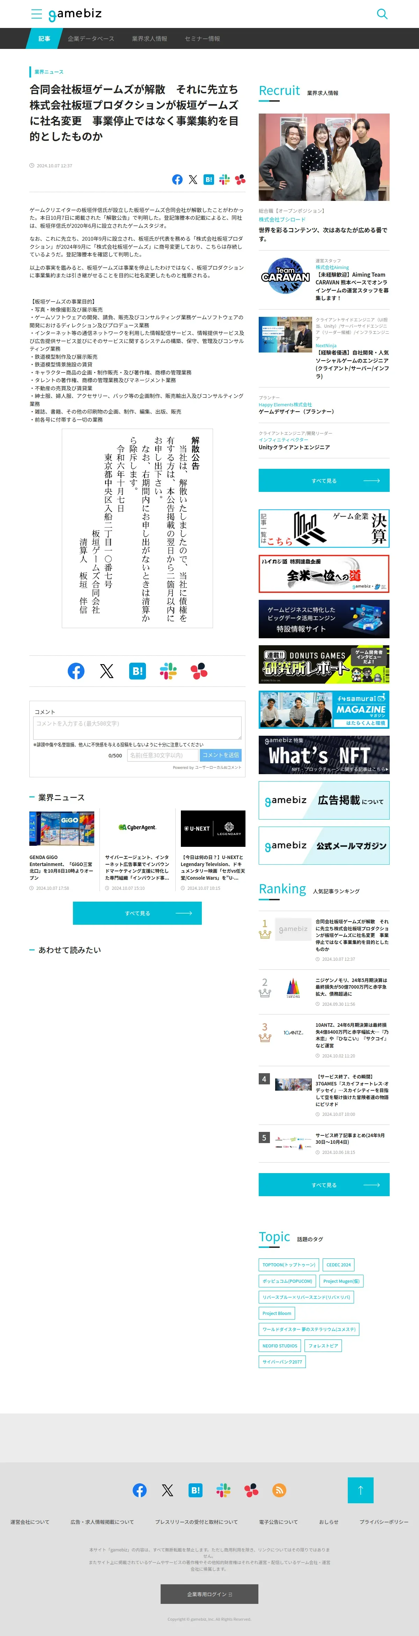Image resolution: width=419 pixels, height=1636 pixels.
Task: Click f4samurai MAGAZINE banner
Action: (x=324, y=710)
